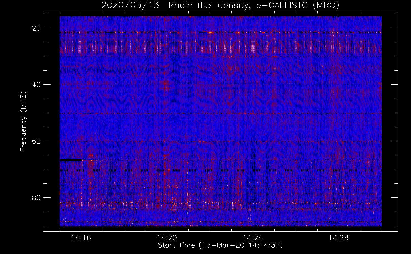Screen dimensions: 411x254
Task: Click the plot title "2020/03/13 Radio flux density, e-CALLISTO (MRO)"
Action: [x=220, y=5]
